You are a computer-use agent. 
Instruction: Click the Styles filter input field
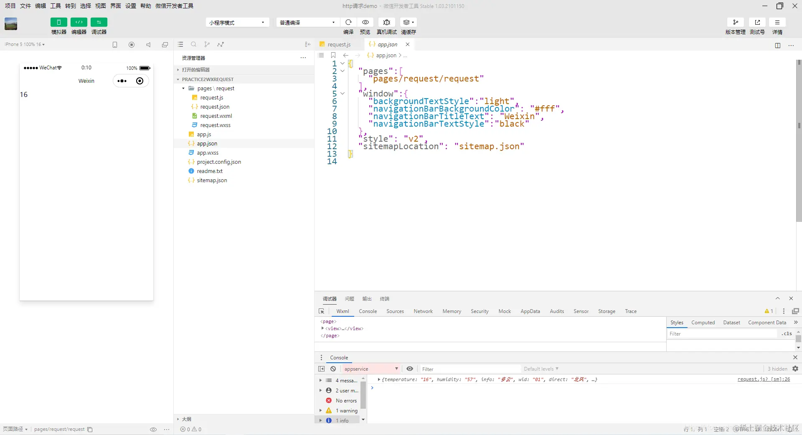722,334
